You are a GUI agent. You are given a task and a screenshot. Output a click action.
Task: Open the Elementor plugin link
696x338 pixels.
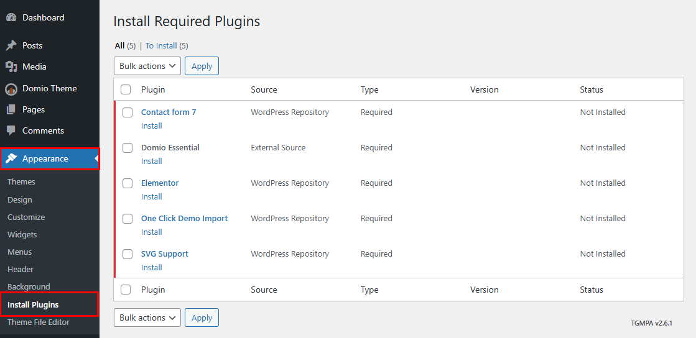(160, 183)
